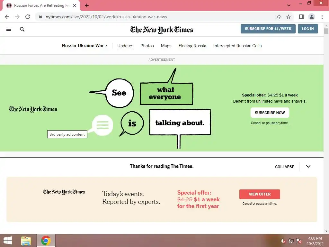Select the Updates tab
Viewport: 329px width, 247px height.
pyautogui.click(x=125, y=46)
